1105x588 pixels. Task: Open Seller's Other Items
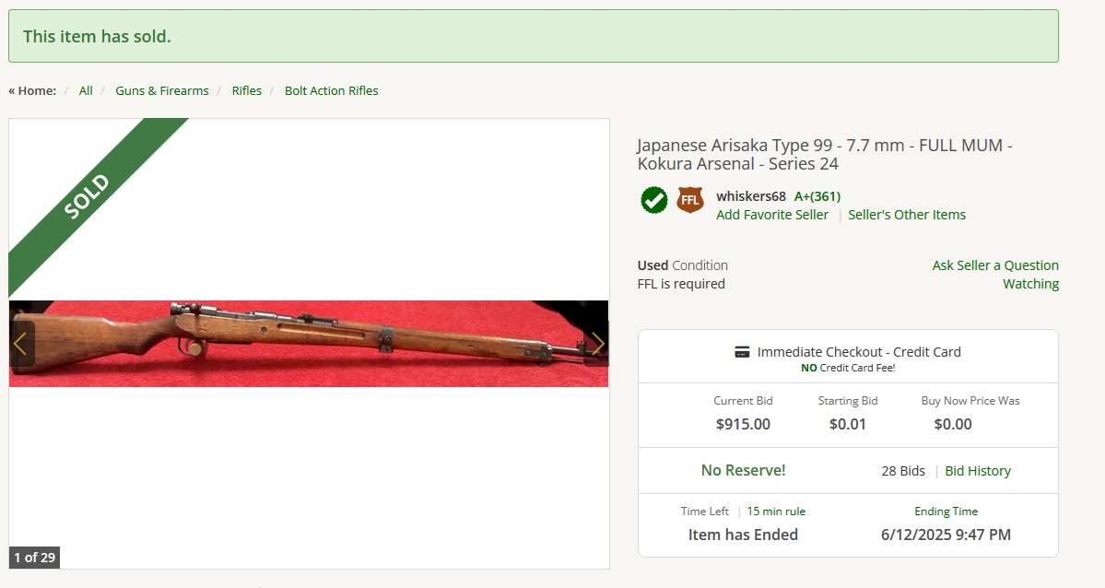[907, 215]
